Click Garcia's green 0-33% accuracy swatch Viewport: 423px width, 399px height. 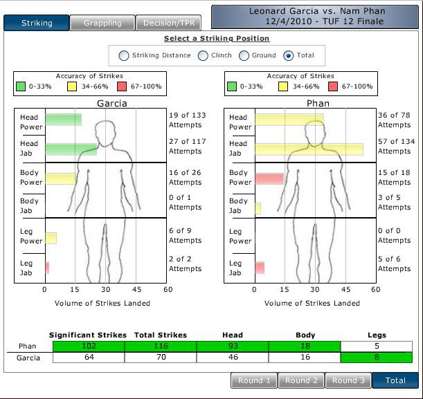coord(22,87)
